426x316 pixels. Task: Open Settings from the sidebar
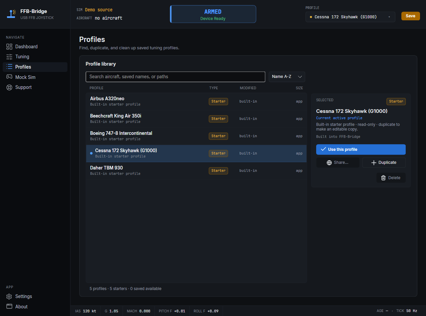click(35, 296)
